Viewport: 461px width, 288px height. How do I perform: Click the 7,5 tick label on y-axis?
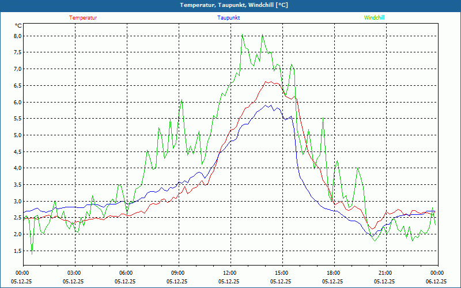point(17,52)
